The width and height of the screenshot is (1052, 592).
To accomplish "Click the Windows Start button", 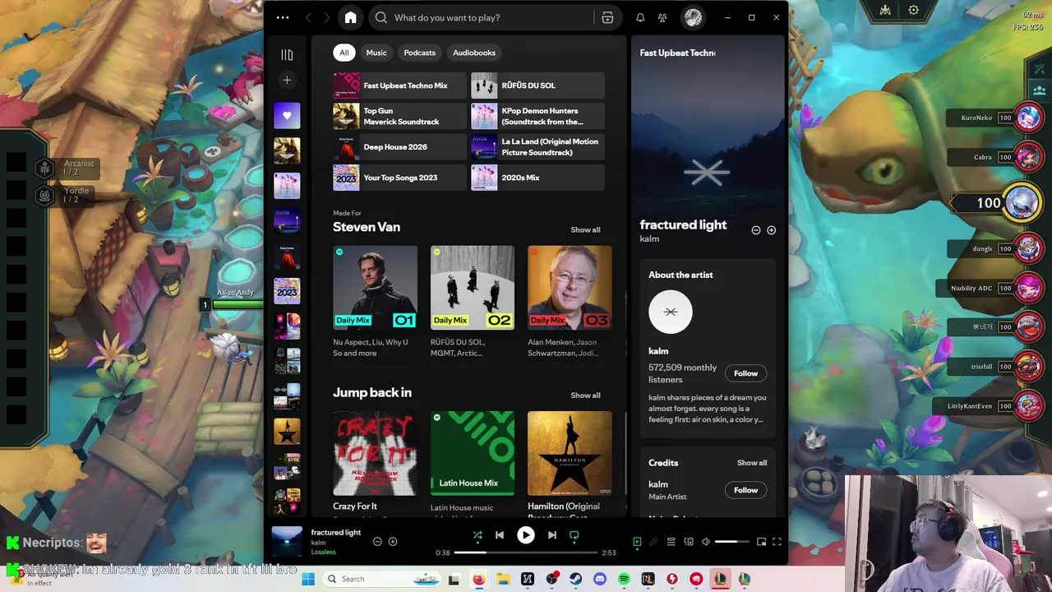I will tap(308, 579).
